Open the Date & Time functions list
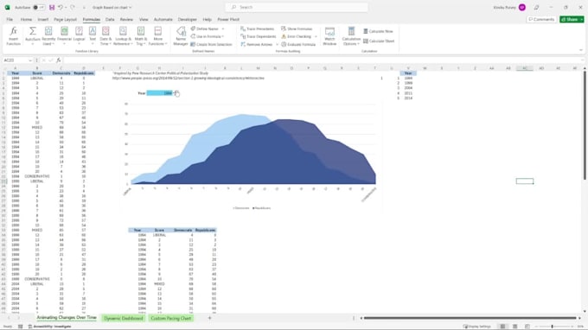588x330 pixels. (105, 36)
